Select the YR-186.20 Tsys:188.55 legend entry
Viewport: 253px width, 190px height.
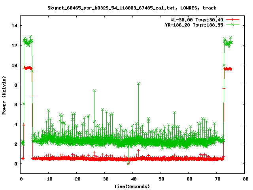pos(194,25)
